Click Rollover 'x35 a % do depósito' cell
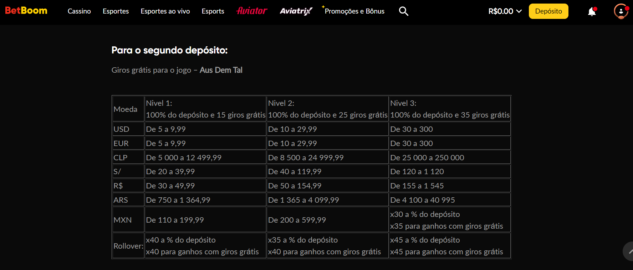 (x=328, y=246)
